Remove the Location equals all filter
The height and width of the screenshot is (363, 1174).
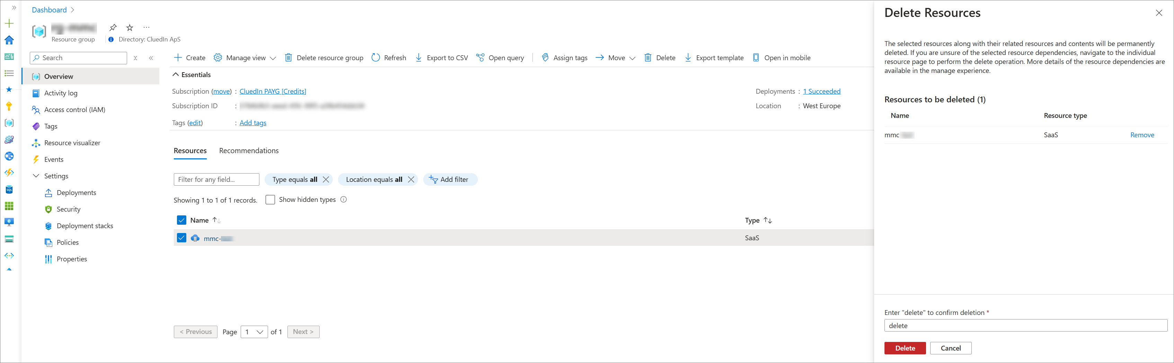pyautogui.click(x=411, y=180)
